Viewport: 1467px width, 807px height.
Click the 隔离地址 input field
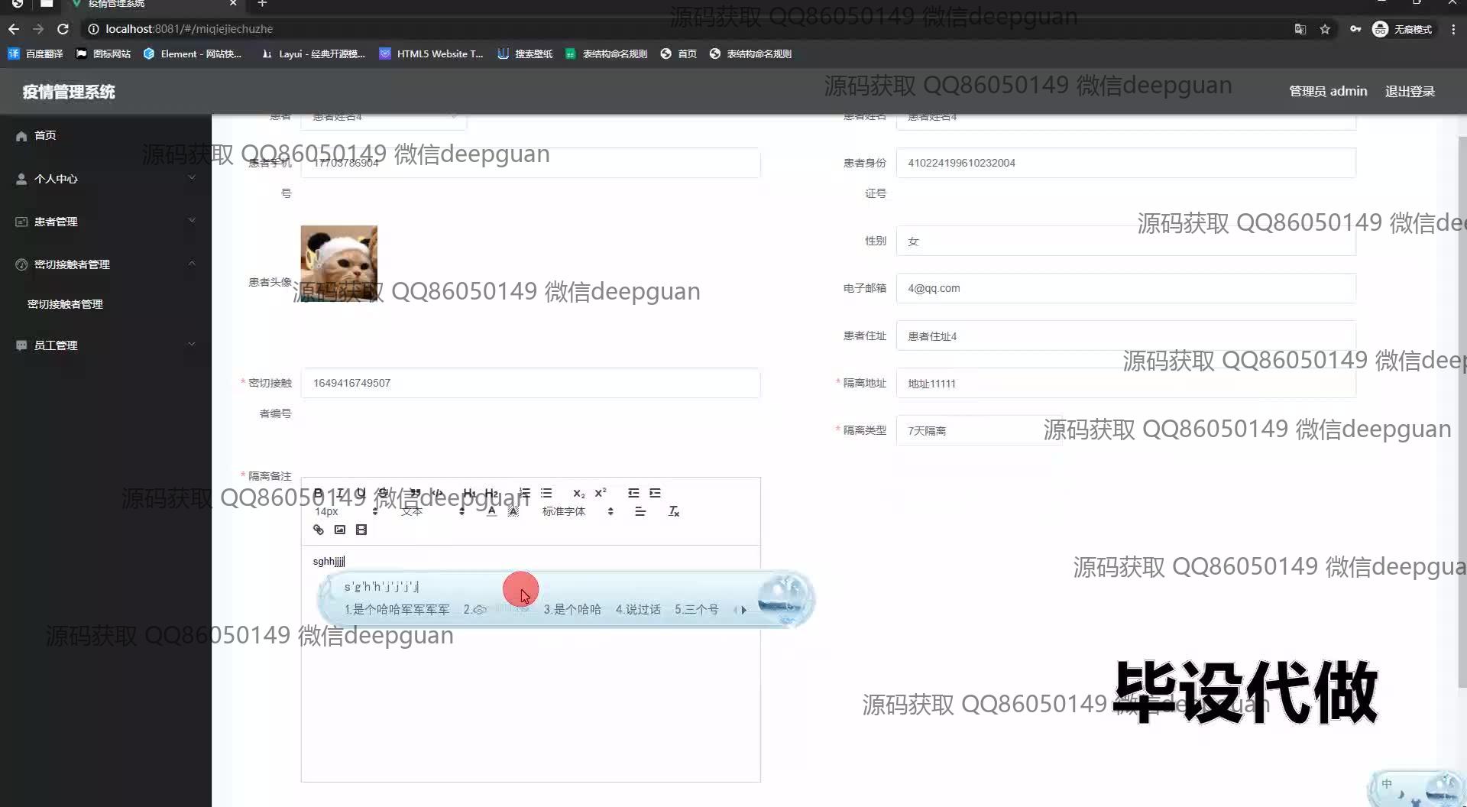(1125, 384)
